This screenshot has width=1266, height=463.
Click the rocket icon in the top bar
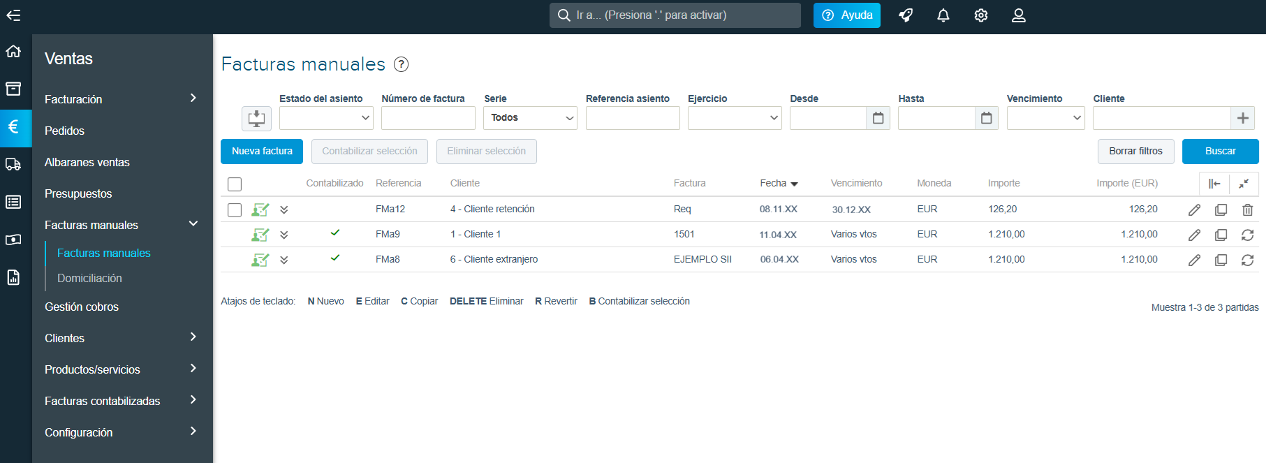[x=906, y=15]
